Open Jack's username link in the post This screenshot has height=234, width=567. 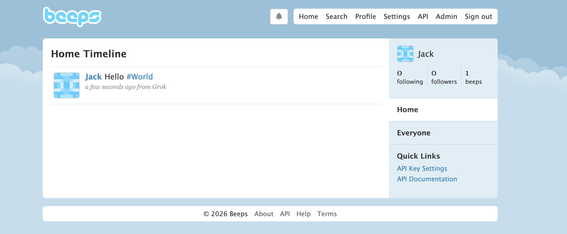pyautogui.click(x=93, y=77)
